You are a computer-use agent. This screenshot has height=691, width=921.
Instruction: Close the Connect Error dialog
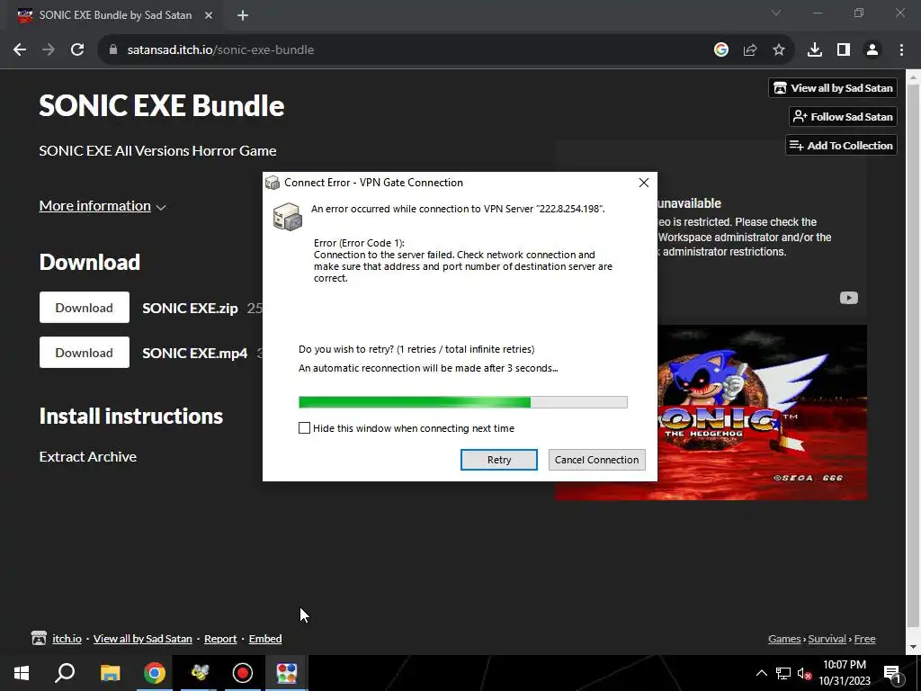point(644,183)
